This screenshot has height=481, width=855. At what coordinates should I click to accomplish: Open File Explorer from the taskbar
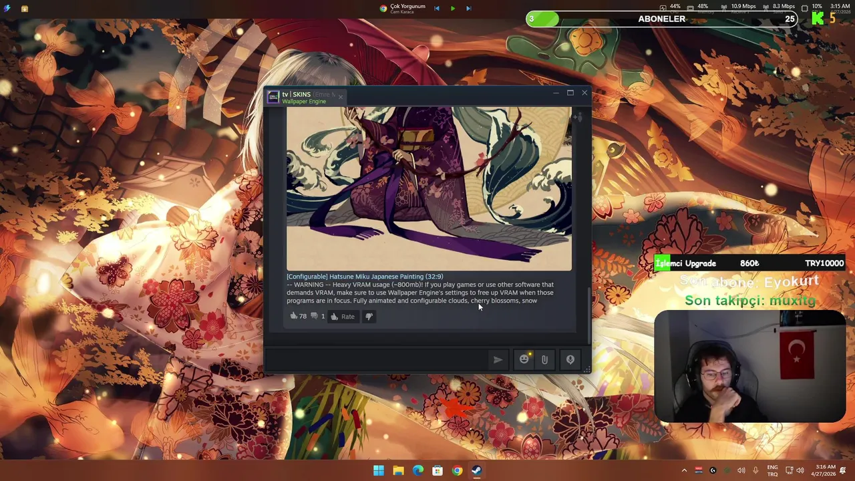pos(398,470)
